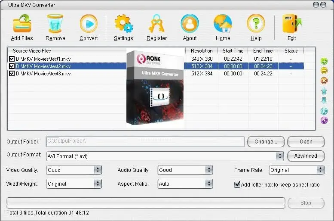
Task: Click the conversion progress bar
Action: click(x=146, y=203)
